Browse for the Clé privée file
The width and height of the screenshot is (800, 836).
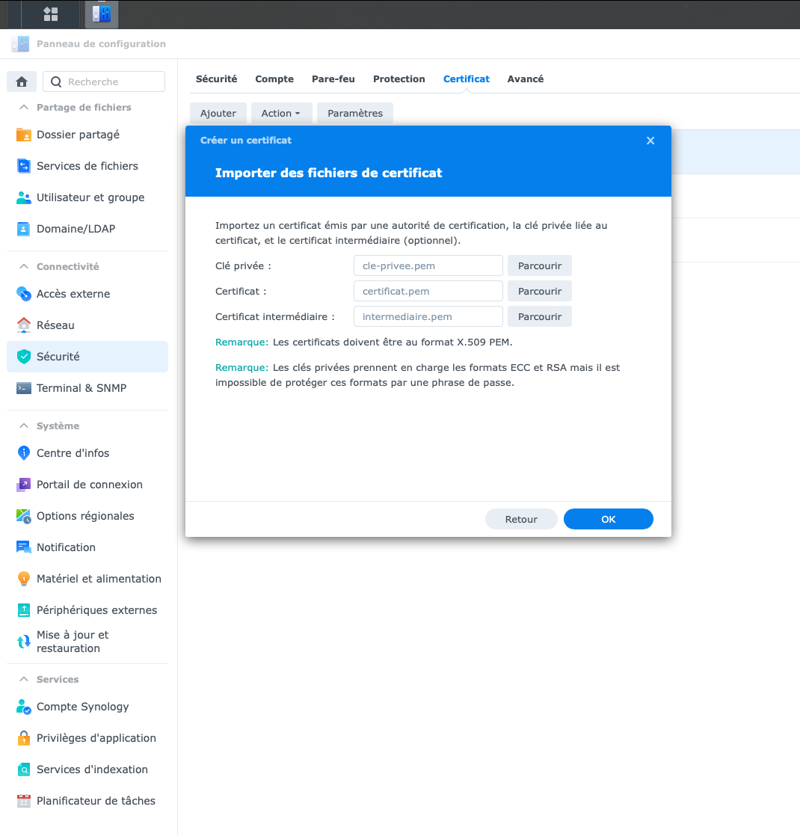pyautogui.click(x=539, y=265)
